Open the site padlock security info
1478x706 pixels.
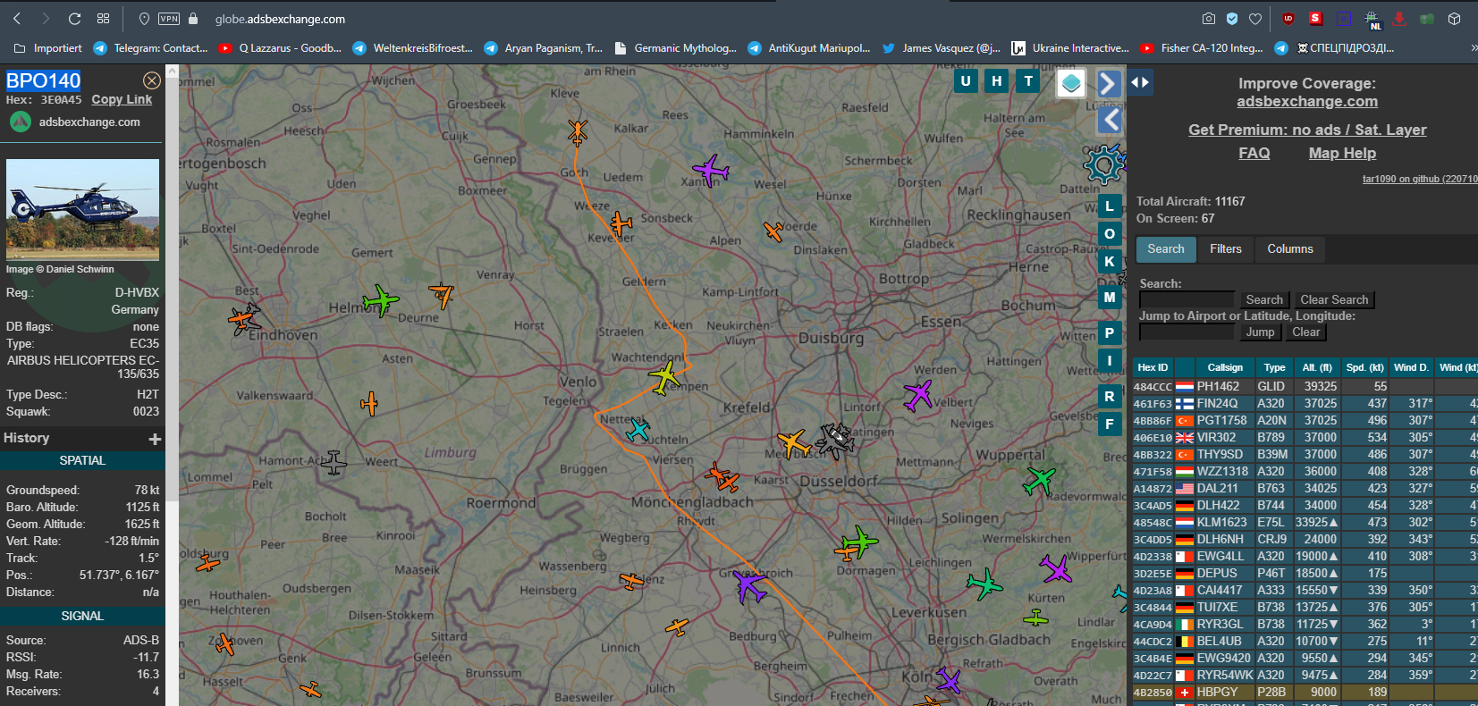(x=193, y=18)
